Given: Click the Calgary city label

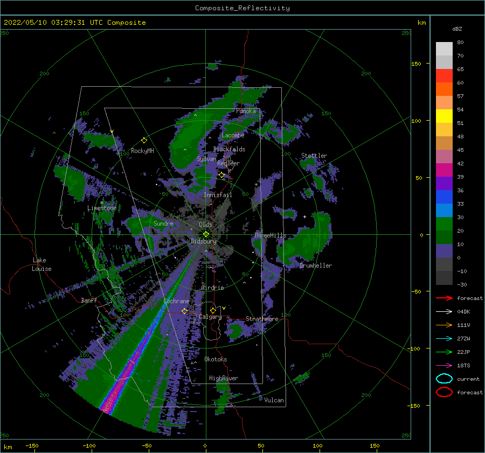Looking at the screenshot, I should [210, 317].
